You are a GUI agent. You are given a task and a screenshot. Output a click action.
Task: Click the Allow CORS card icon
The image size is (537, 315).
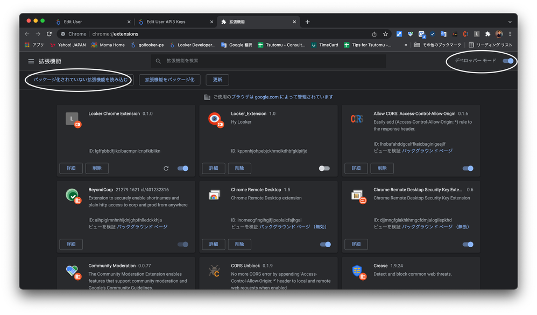pyautogui.click(x=357, y=119)
